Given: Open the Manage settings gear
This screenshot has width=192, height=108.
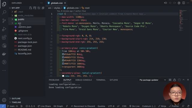Looking at the screenshot, I should [x=4, y=100].
